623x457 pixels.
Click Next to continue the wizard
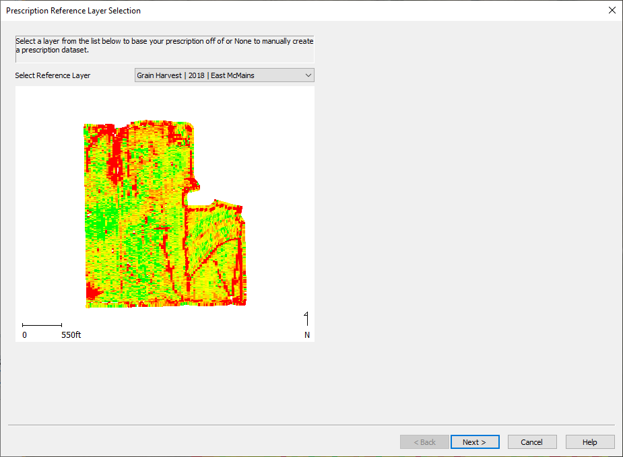(x=475, y=442)
